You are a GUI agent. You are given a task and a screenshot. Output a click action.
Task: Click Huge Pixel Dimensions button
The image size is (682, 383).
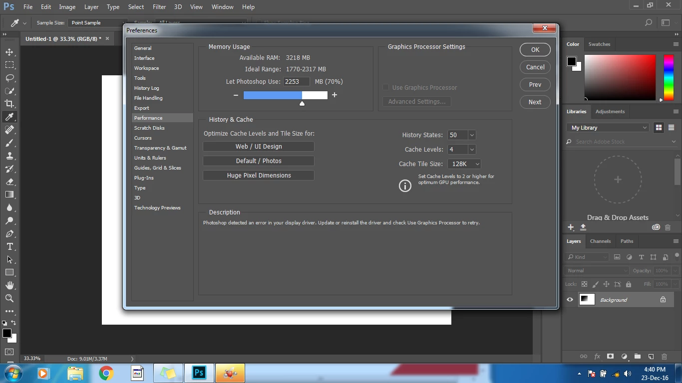259,176
